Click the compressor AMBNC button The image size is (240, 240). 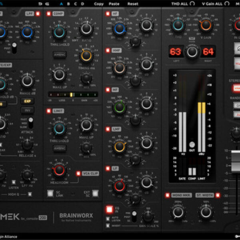tap(60, 55)
